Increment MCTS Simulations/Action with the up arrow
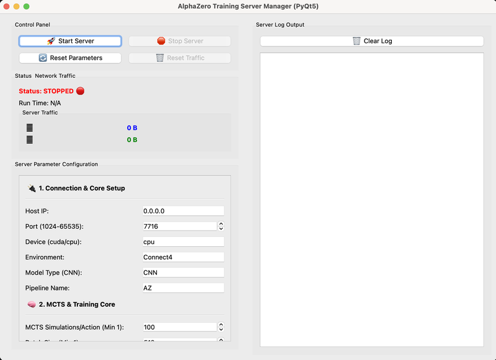Screen dimensions: 496x360 point(221,325)
